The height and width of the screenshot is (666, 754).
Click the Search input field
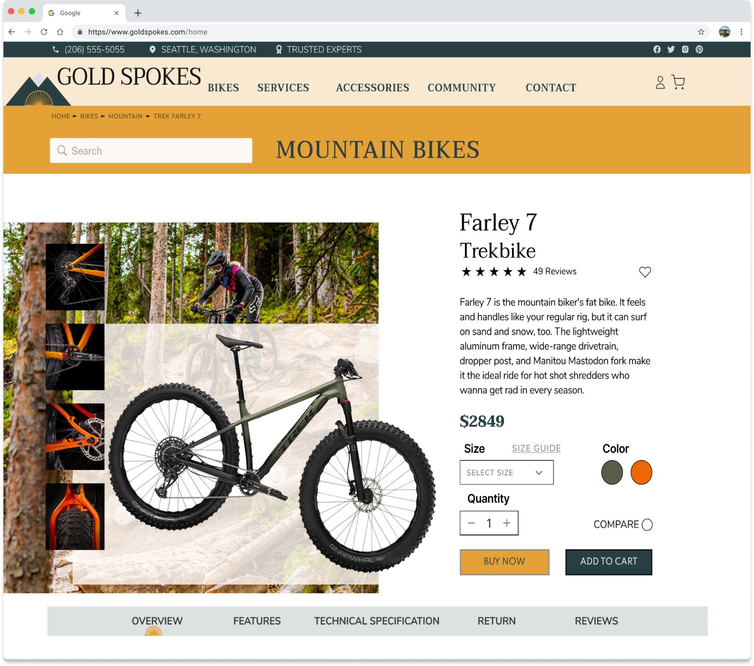pyautogui.click(x=151, y=150)
